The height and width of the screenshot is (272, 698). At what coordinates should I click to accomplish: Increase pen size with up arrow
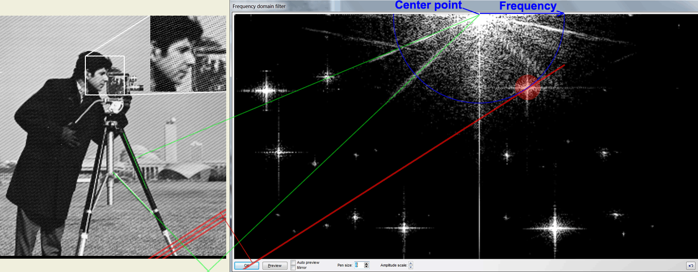tap(366, 263)
